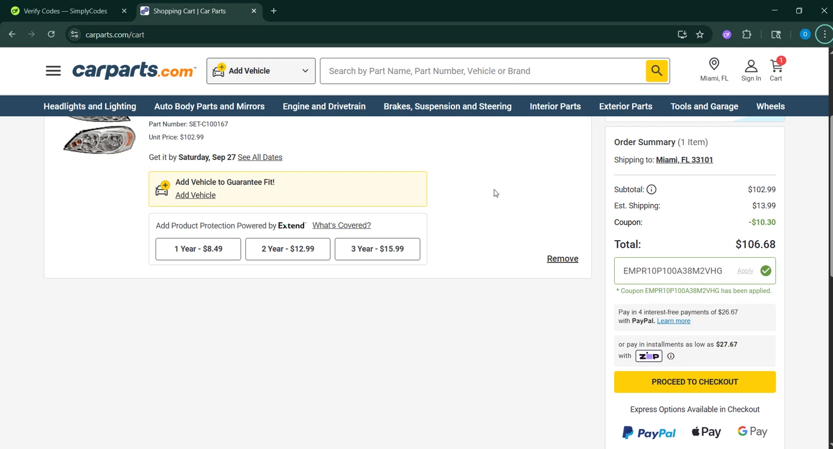833x449 pixels.
Task: Open Interior Parts menu
Action: point(555,106)
